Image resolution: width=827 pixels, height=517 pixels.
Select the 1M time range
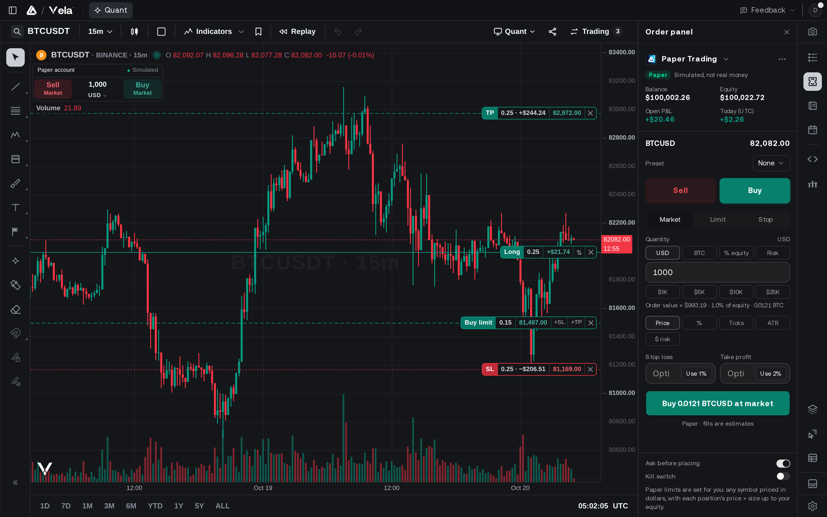point(87,506)
